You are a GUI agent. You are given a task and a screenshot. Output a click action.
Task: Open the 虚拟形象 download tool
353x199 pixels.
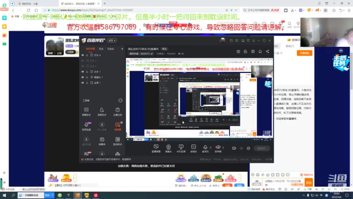click(x=86, y=141)
